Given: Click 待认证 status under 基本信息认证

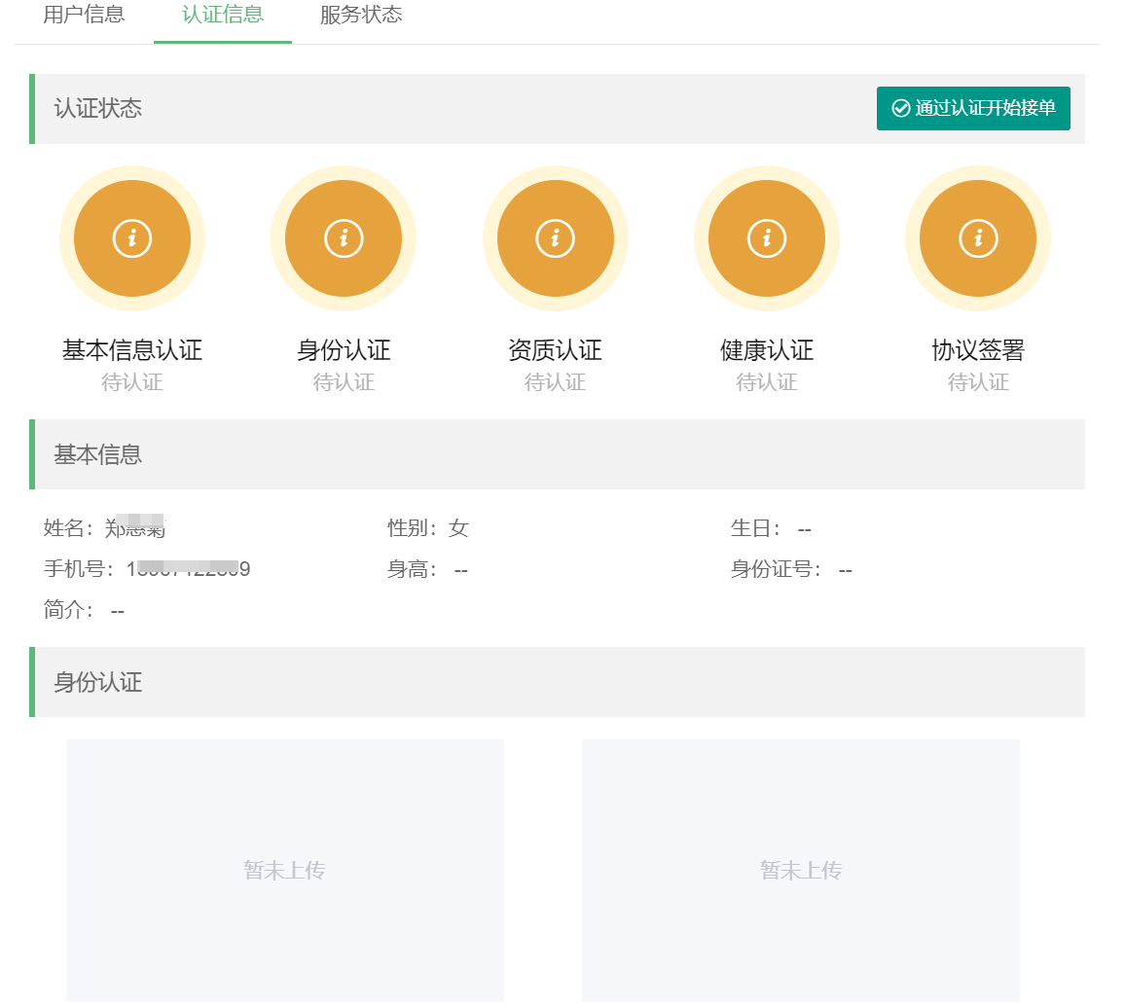Looking at the screenshot, I should [132, 382].
